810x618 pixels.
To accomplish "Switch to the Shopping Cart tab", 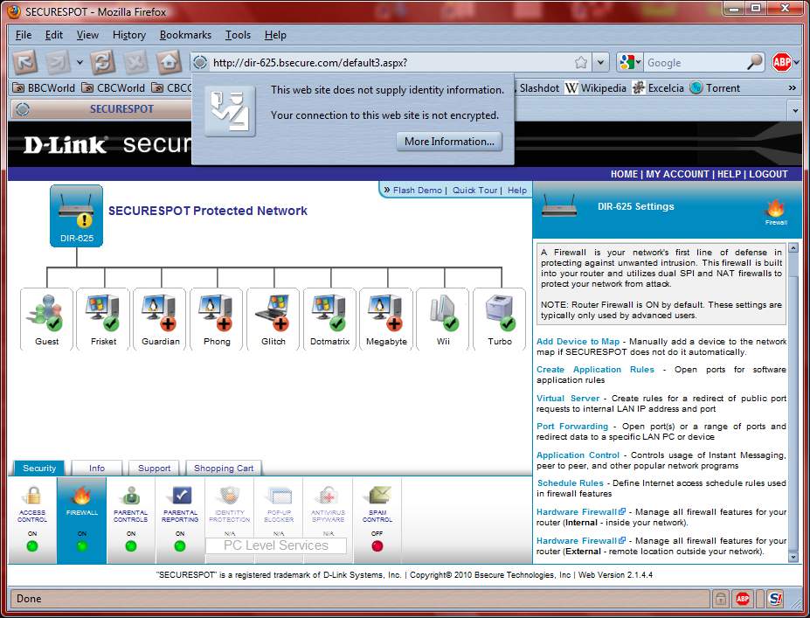I will pyautogui.click(x=224, y=469).
